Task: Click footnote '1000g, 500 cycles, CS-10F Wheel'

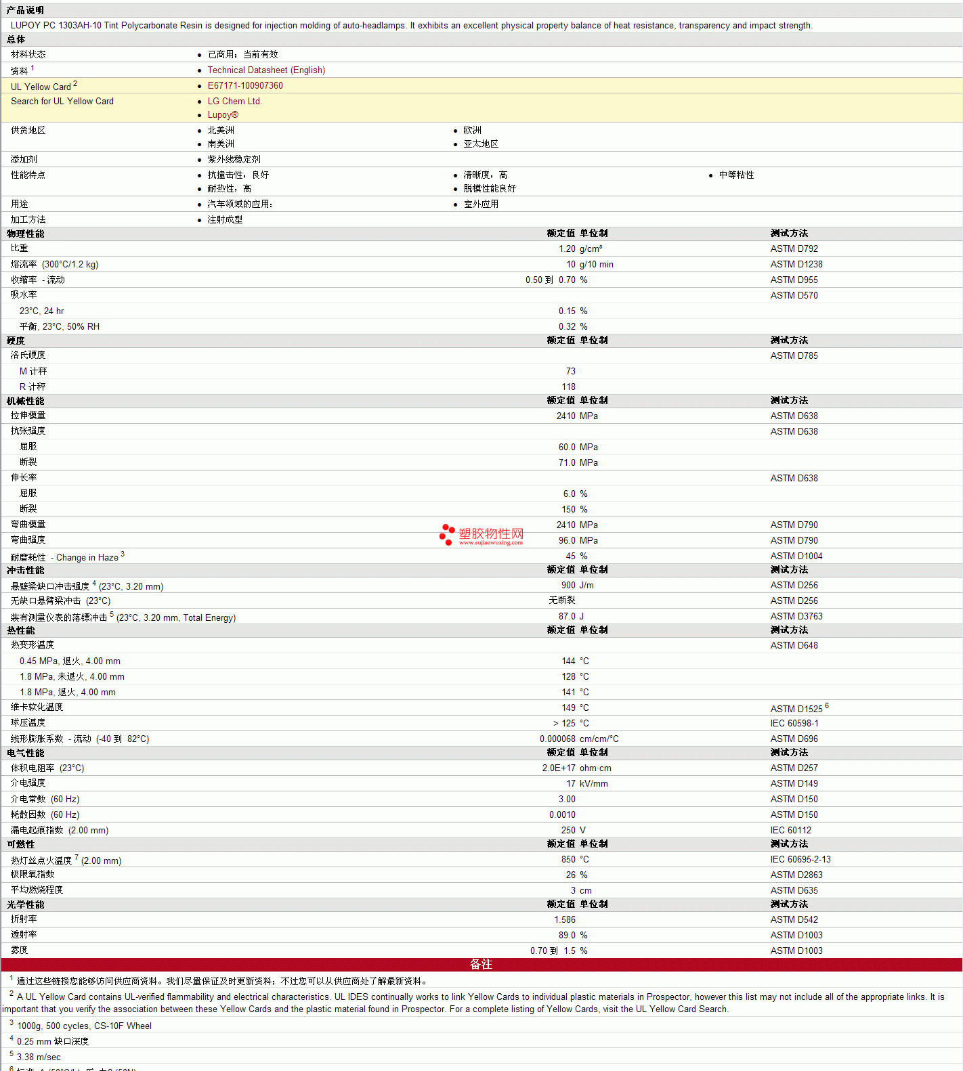Action: pyautogui.click(x=84, y=1026)
